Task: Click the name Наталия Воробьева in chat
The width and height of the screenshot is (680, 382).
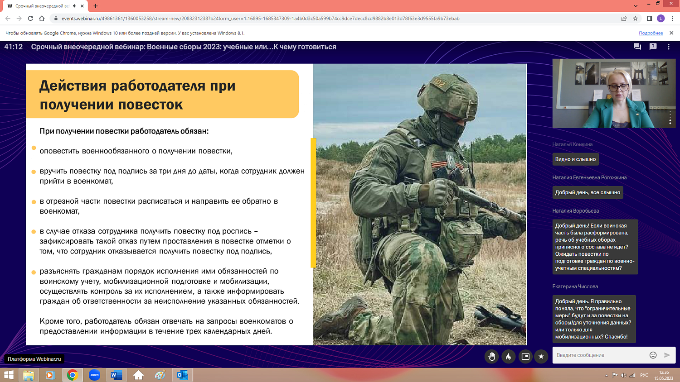Action: tap(575, 211)
